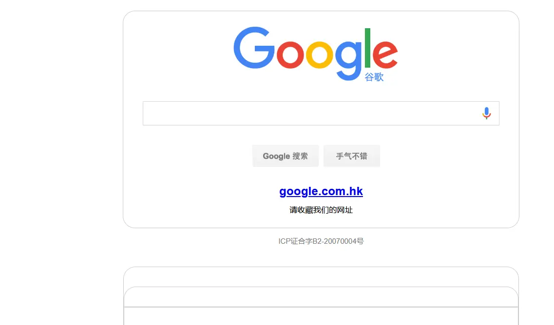
Task: Click the ICP证合字B2-20070004号 footer text
Action: (321, 241)
